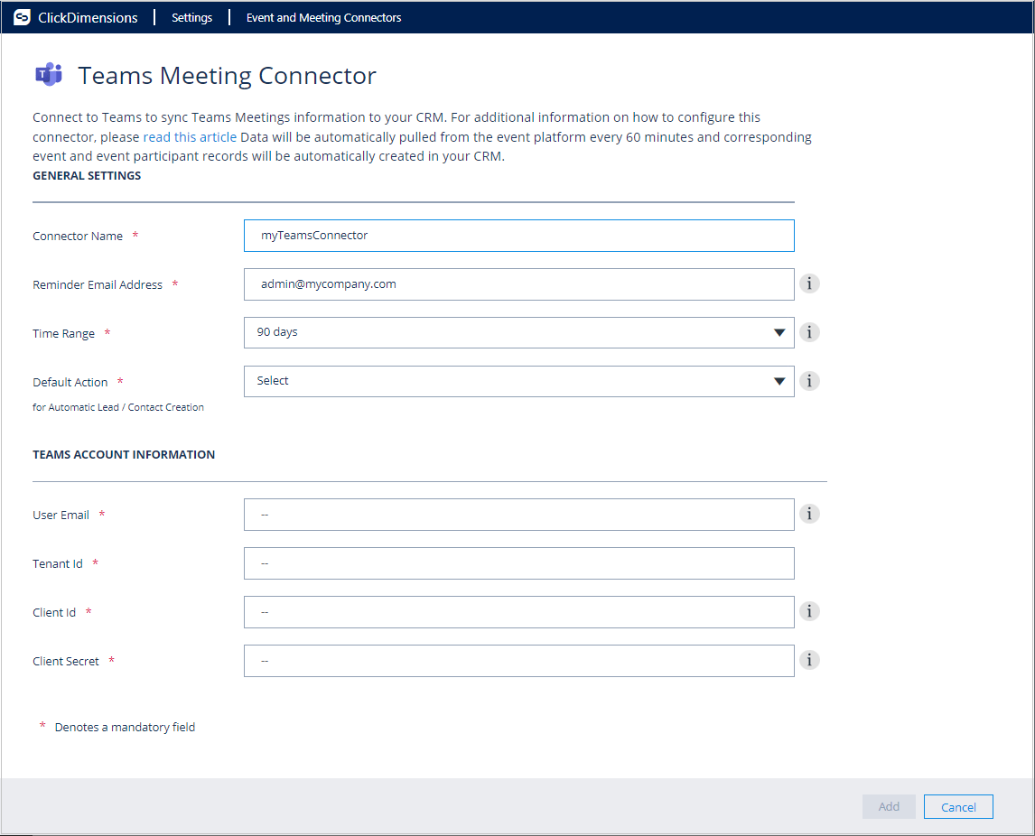Navigate to Settings in the top bar

tap(191, 17)
